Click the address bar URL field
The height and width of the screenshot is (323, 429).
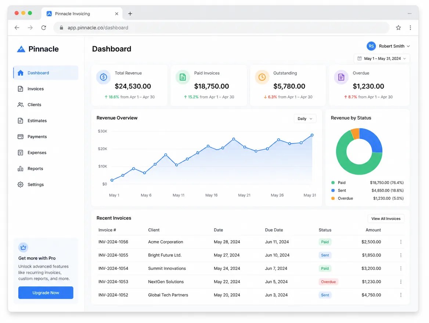point(221,28)
